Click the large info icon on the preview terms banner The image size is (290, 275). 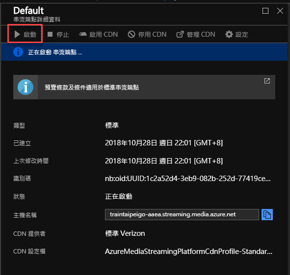click(x=26, y=87)
